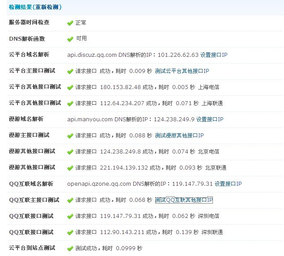Image resolution: width=284 pixels, height=256 pixels.
Task: Select the QQ互联域名解析 row label
Action: coord(31,183)
